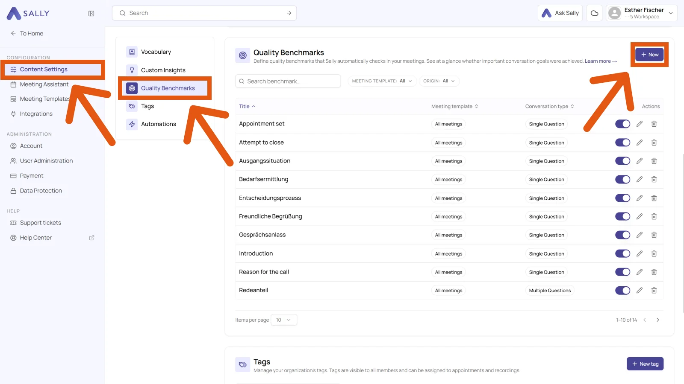The image size is (684, 384).
Task: Return To Home
Action: (27, 33)
